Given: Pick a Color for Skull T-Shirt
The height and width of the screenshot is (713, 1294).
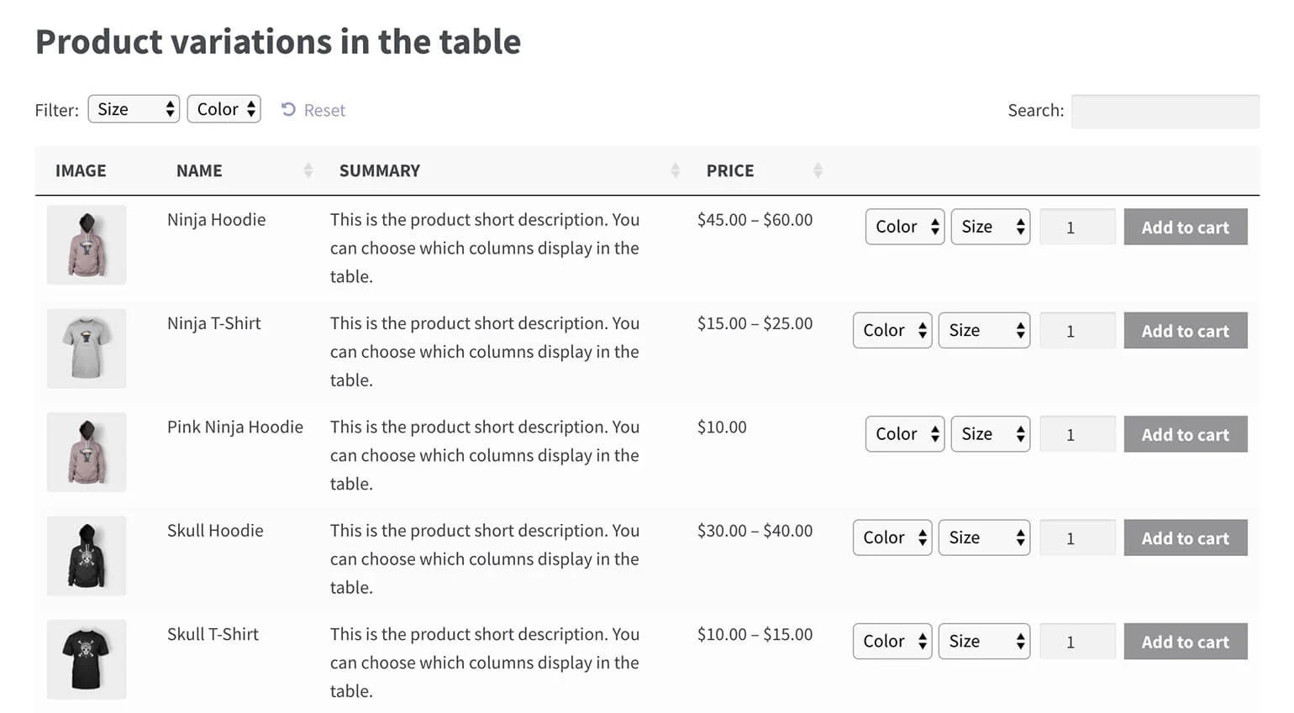Looking at the screenshot, I should click(892, 642).
